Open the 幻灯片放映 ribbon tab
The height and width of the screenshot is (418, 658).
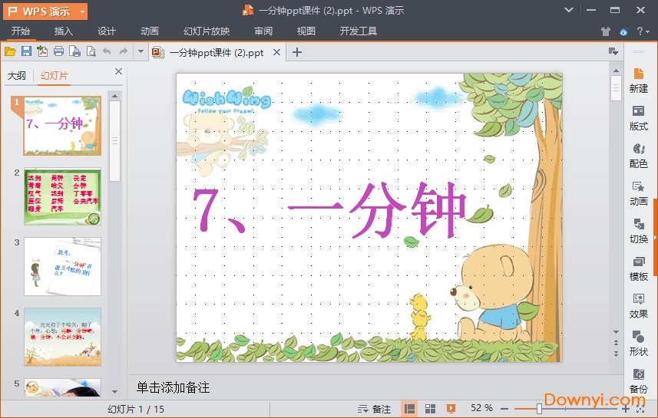pyautogui.click(x=207, y=31)
